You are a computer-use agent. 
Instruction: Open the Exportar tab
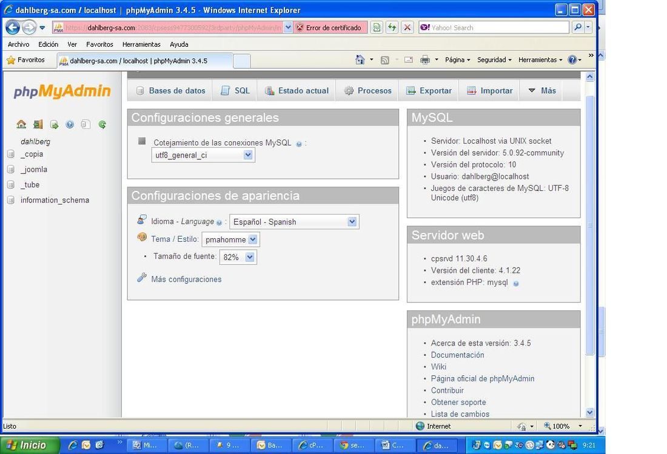click(x=428, y=90)
